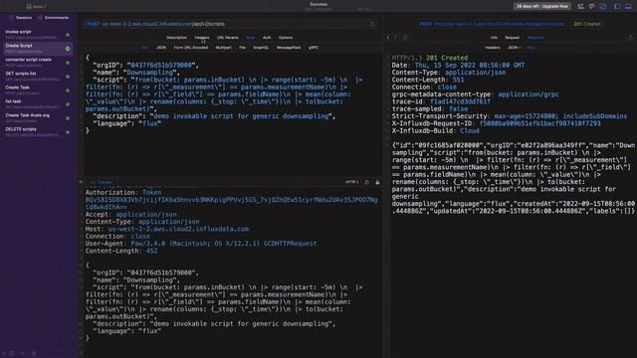Select JSON body type

[161, 48]
